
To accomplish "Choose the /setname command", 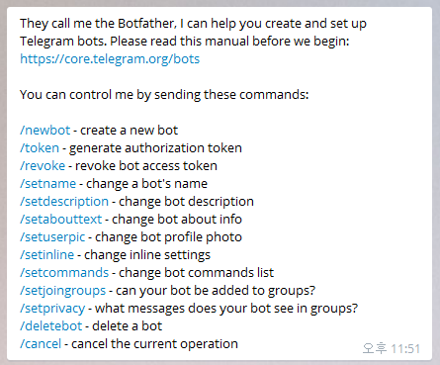I will click(48, 184).
